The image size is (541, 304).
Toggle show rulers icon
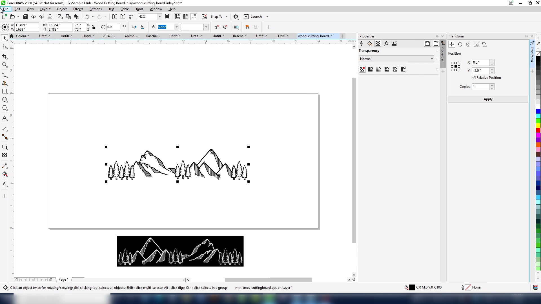[x=178, y=17]
